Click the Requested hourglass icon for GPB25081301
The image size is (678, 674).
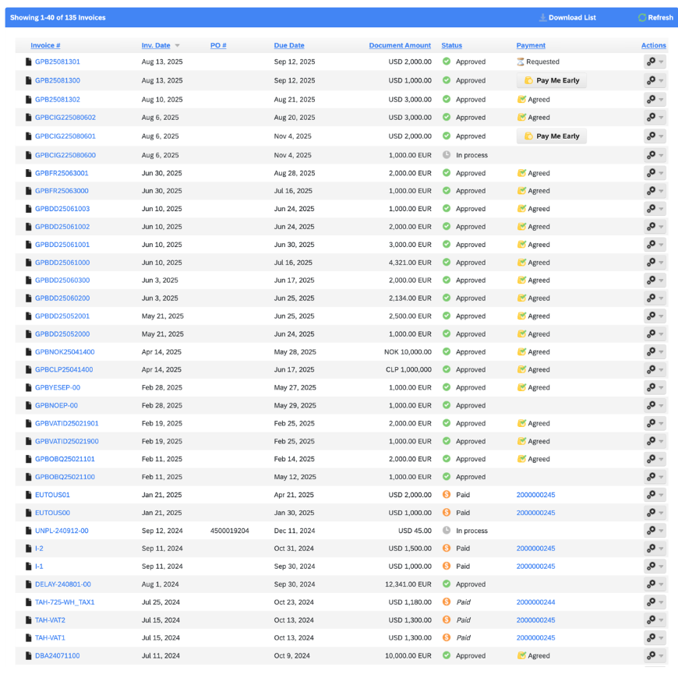click(521, 62)
